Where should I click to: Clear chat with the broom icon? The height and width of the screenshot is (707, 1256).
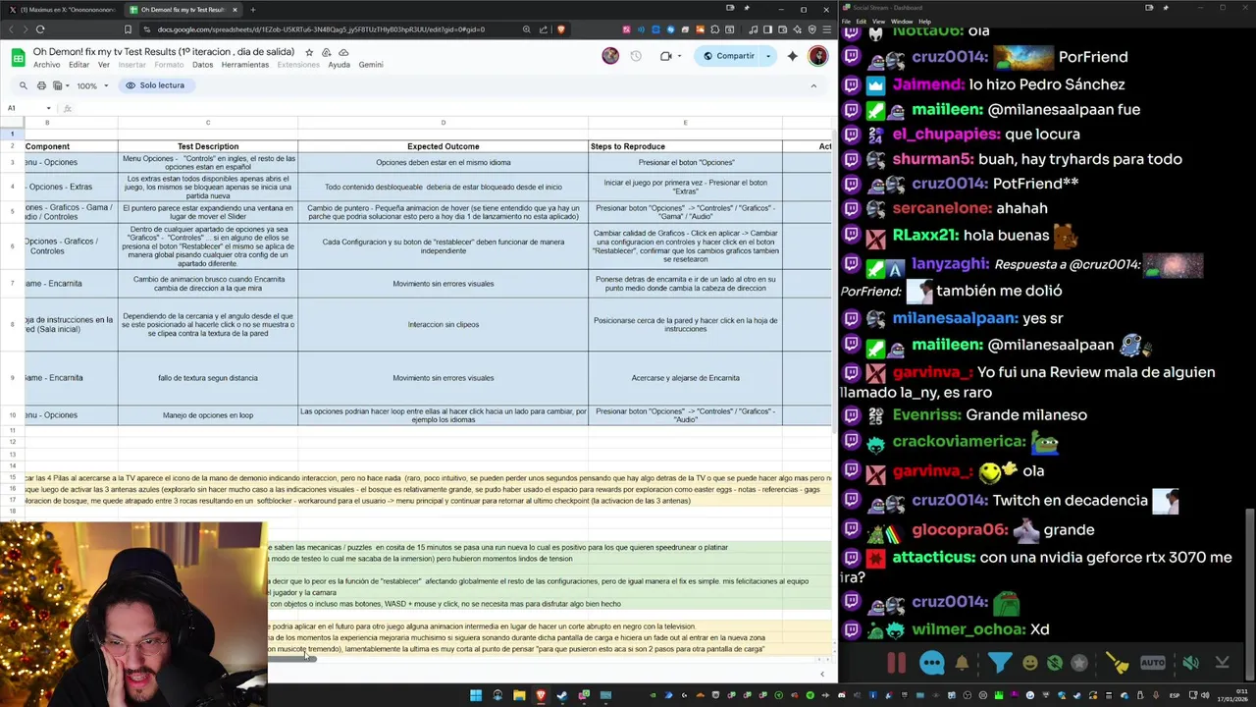click(1118, 663)
